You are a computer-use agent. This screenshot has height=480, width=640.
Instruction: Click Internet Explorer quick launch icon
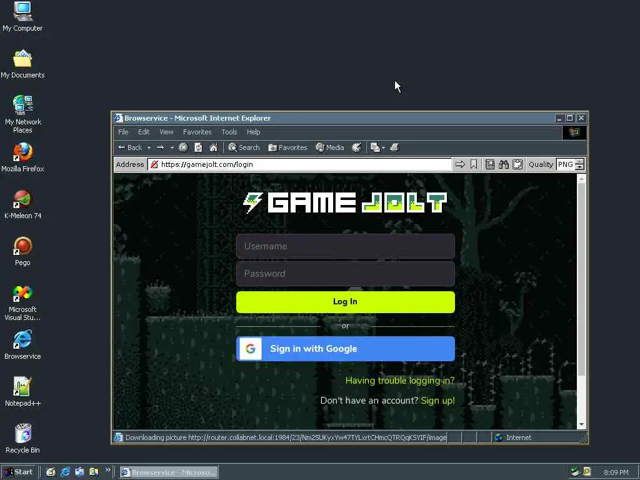pos(65,472)
